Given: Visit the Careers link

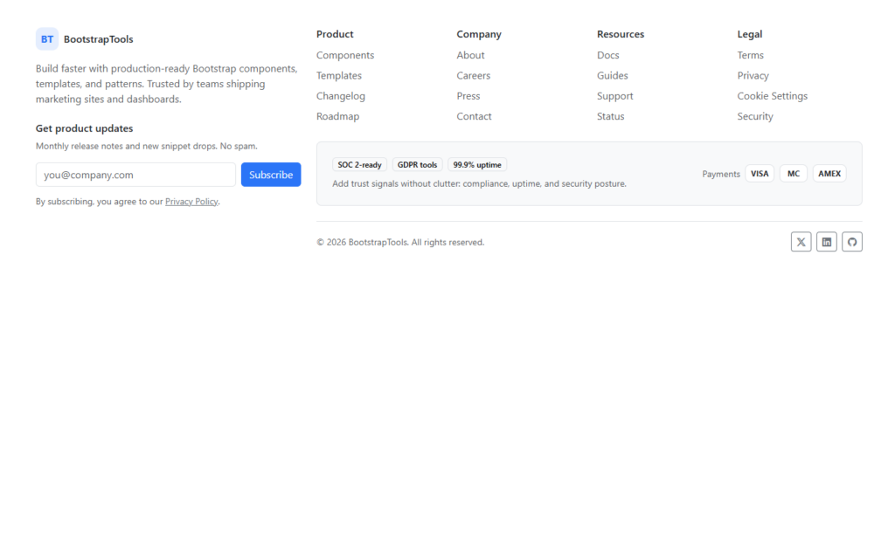Looking at the screenshot, I should tap(473, 76).
